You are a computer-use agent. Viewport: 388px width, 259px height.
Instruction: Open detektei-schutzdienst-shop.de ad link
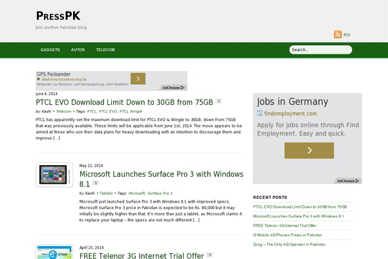pos(64,80)
